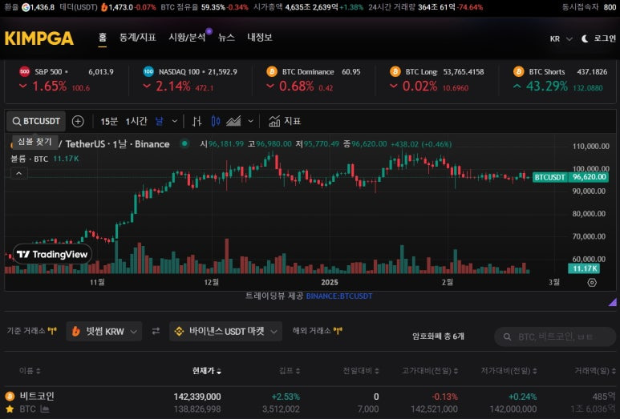Click the KIMPGA logo

click(39, 38)
